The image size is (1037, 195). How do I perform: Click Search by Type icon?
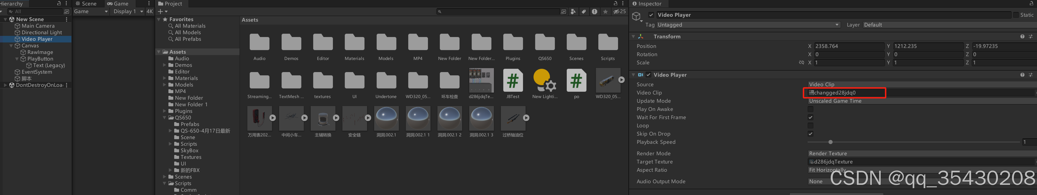(x=573, y=12)
